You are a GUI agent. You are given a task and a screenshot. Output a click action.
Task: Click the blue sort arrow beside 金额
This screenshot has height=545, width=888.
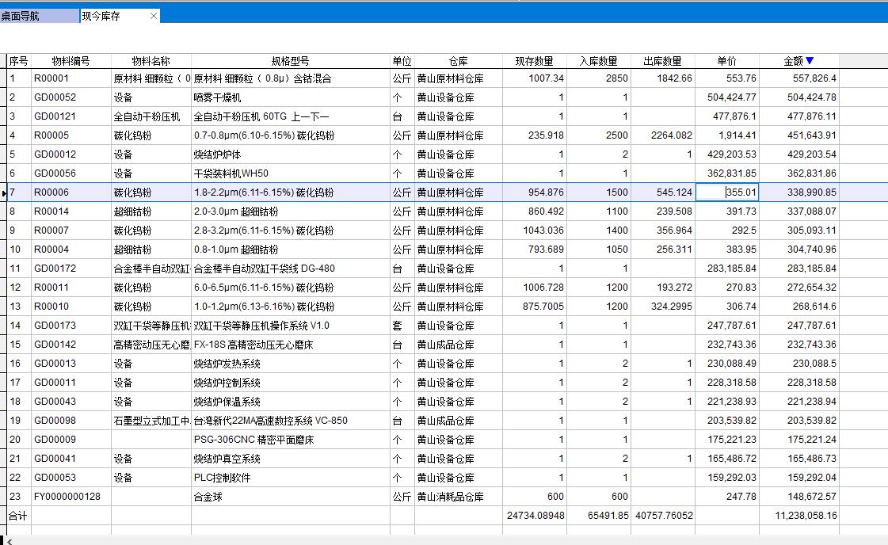(810, 61)
